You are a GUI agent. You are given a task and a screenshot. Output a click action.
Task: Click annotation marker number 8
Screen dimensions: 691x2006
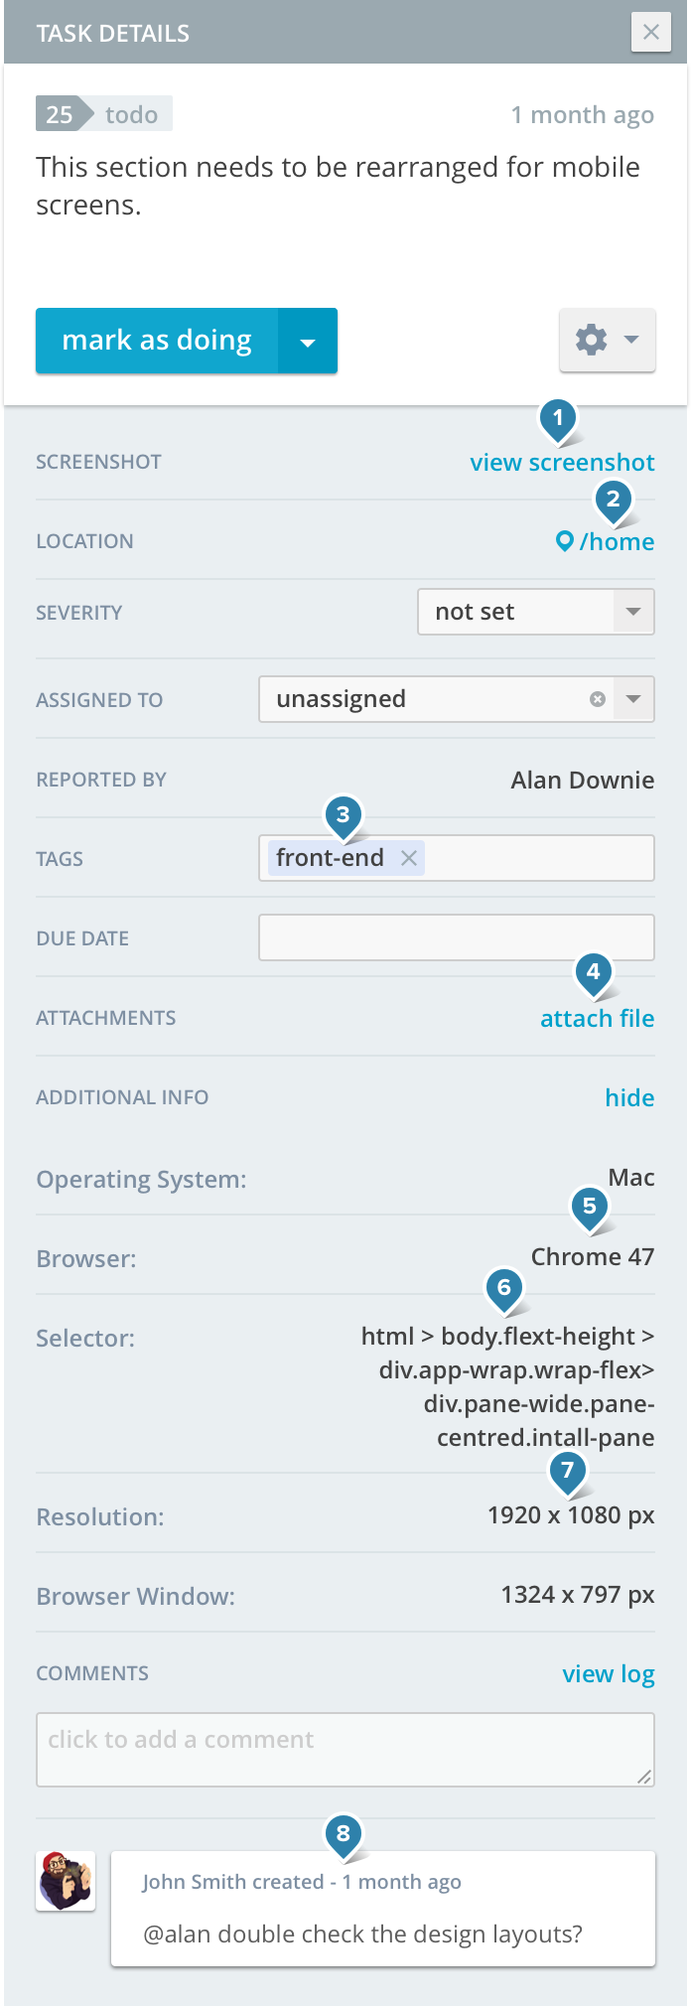click(x=344, y=1835)
